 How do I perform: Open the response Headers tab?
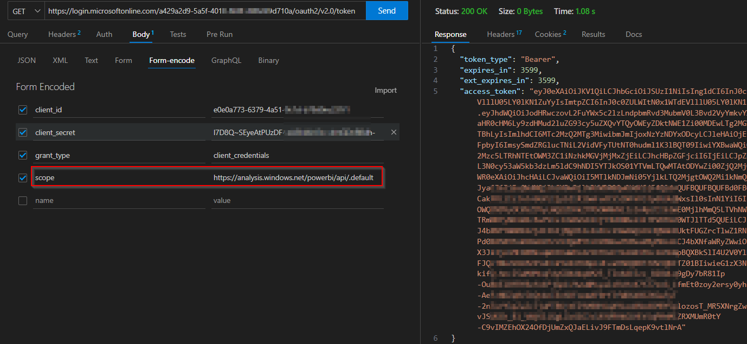pos(504,34)
